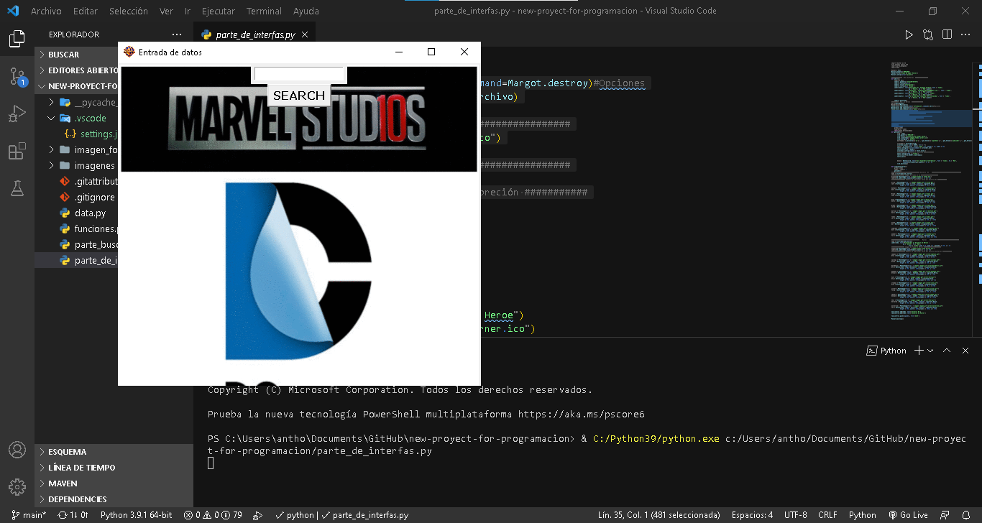Open notifications bell in status bar
Image resolution: width=982 pixels, height=523 pixels.
point(965,515)
